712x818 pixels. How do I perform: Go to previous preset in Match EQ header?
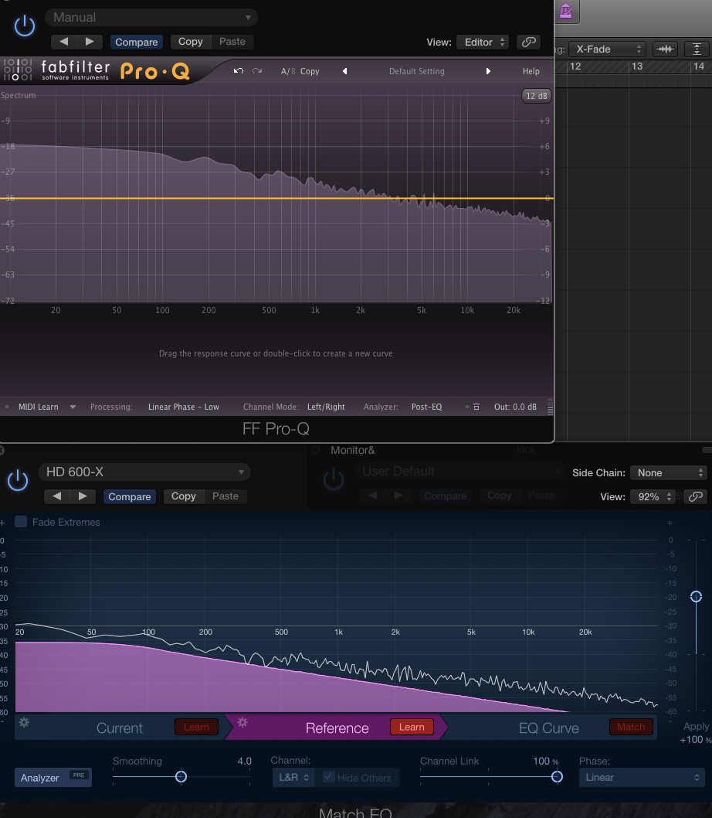57,496
